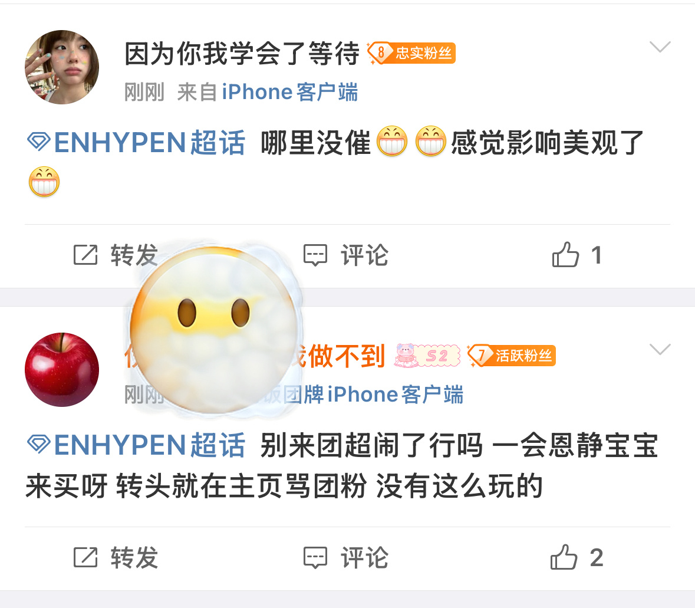This screenshot has height=608, width=695.
Task: Tap the 忠实粉丝 level 8 badge
Action: pyautogui.click(x=411, y=53)
